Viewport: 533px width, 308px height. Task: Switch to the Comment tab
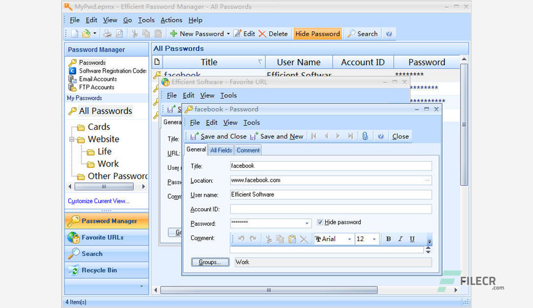pos(248,150)
